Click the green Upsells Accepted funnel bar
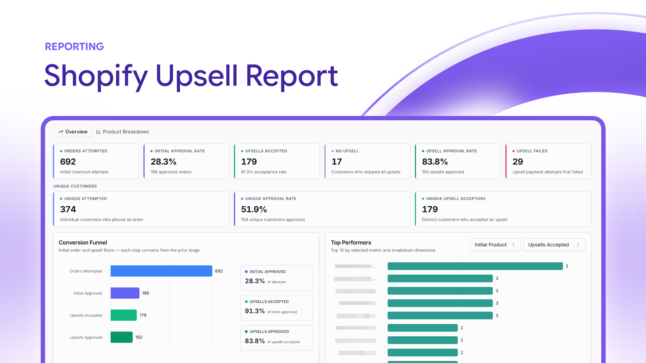The height and width of the screenshot is (363, 646). (124, 315)
